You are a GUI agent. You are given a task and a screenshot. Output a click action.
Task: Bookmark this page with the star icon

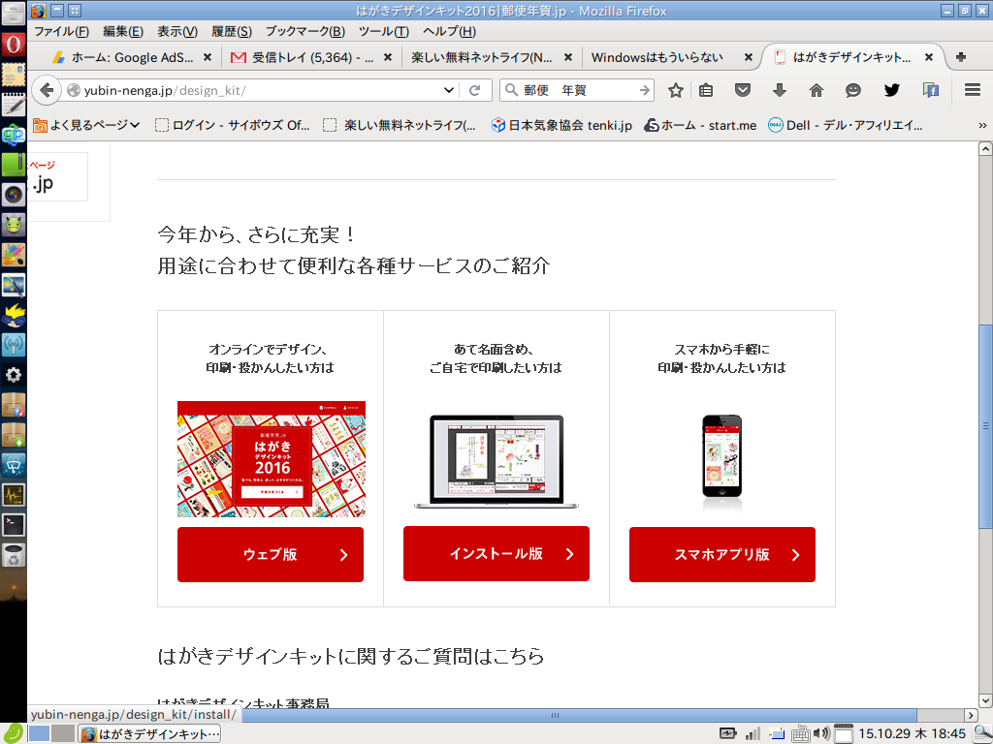click(676, 90)
